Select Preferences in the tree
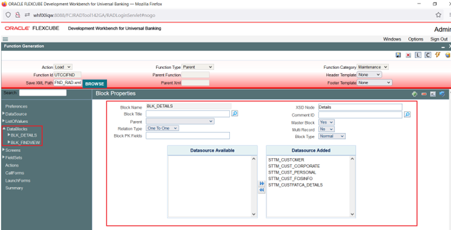Screen dimensions: 451x230 click(16, 106)
